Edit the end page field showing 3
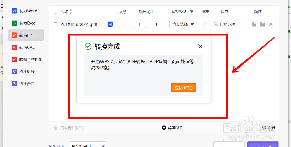The image size is (291, 147). [x=156, y=24]
